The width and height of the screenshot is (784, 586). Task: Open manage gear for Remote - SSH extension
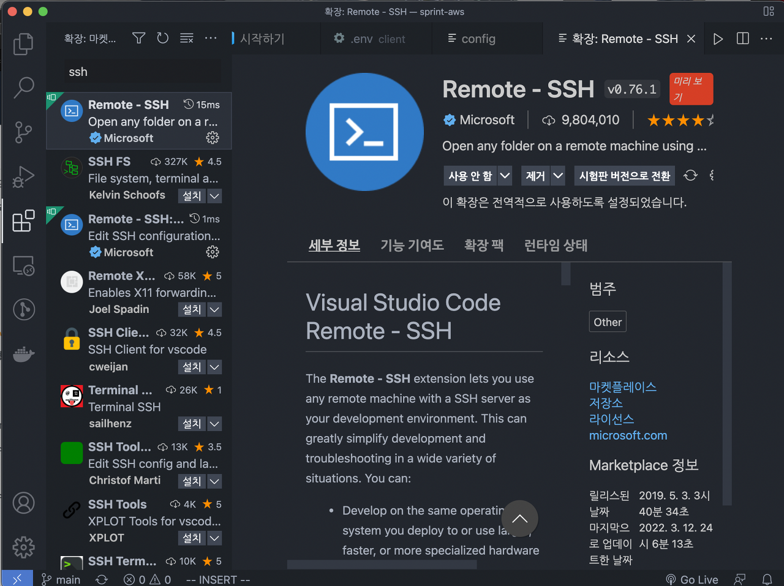[x=213, y=138]
